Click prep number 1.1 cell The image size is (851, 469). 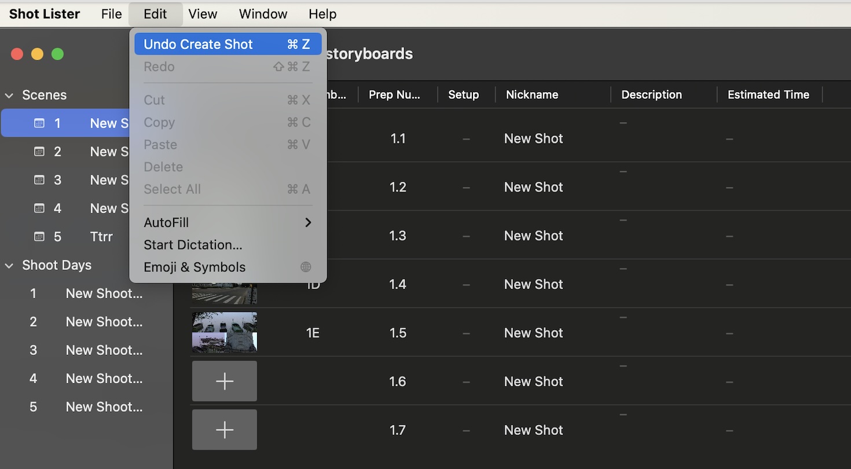tap(398, 138)
